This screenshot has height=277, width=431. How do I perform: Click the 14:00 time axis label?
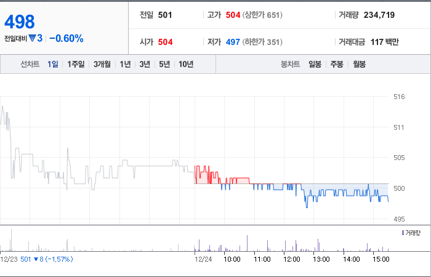pyautogui.click(x=352, y=259)
